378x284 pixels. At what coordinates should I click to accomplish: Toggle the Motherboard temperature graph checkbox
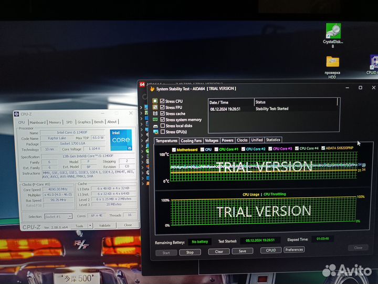pos(173,149)
